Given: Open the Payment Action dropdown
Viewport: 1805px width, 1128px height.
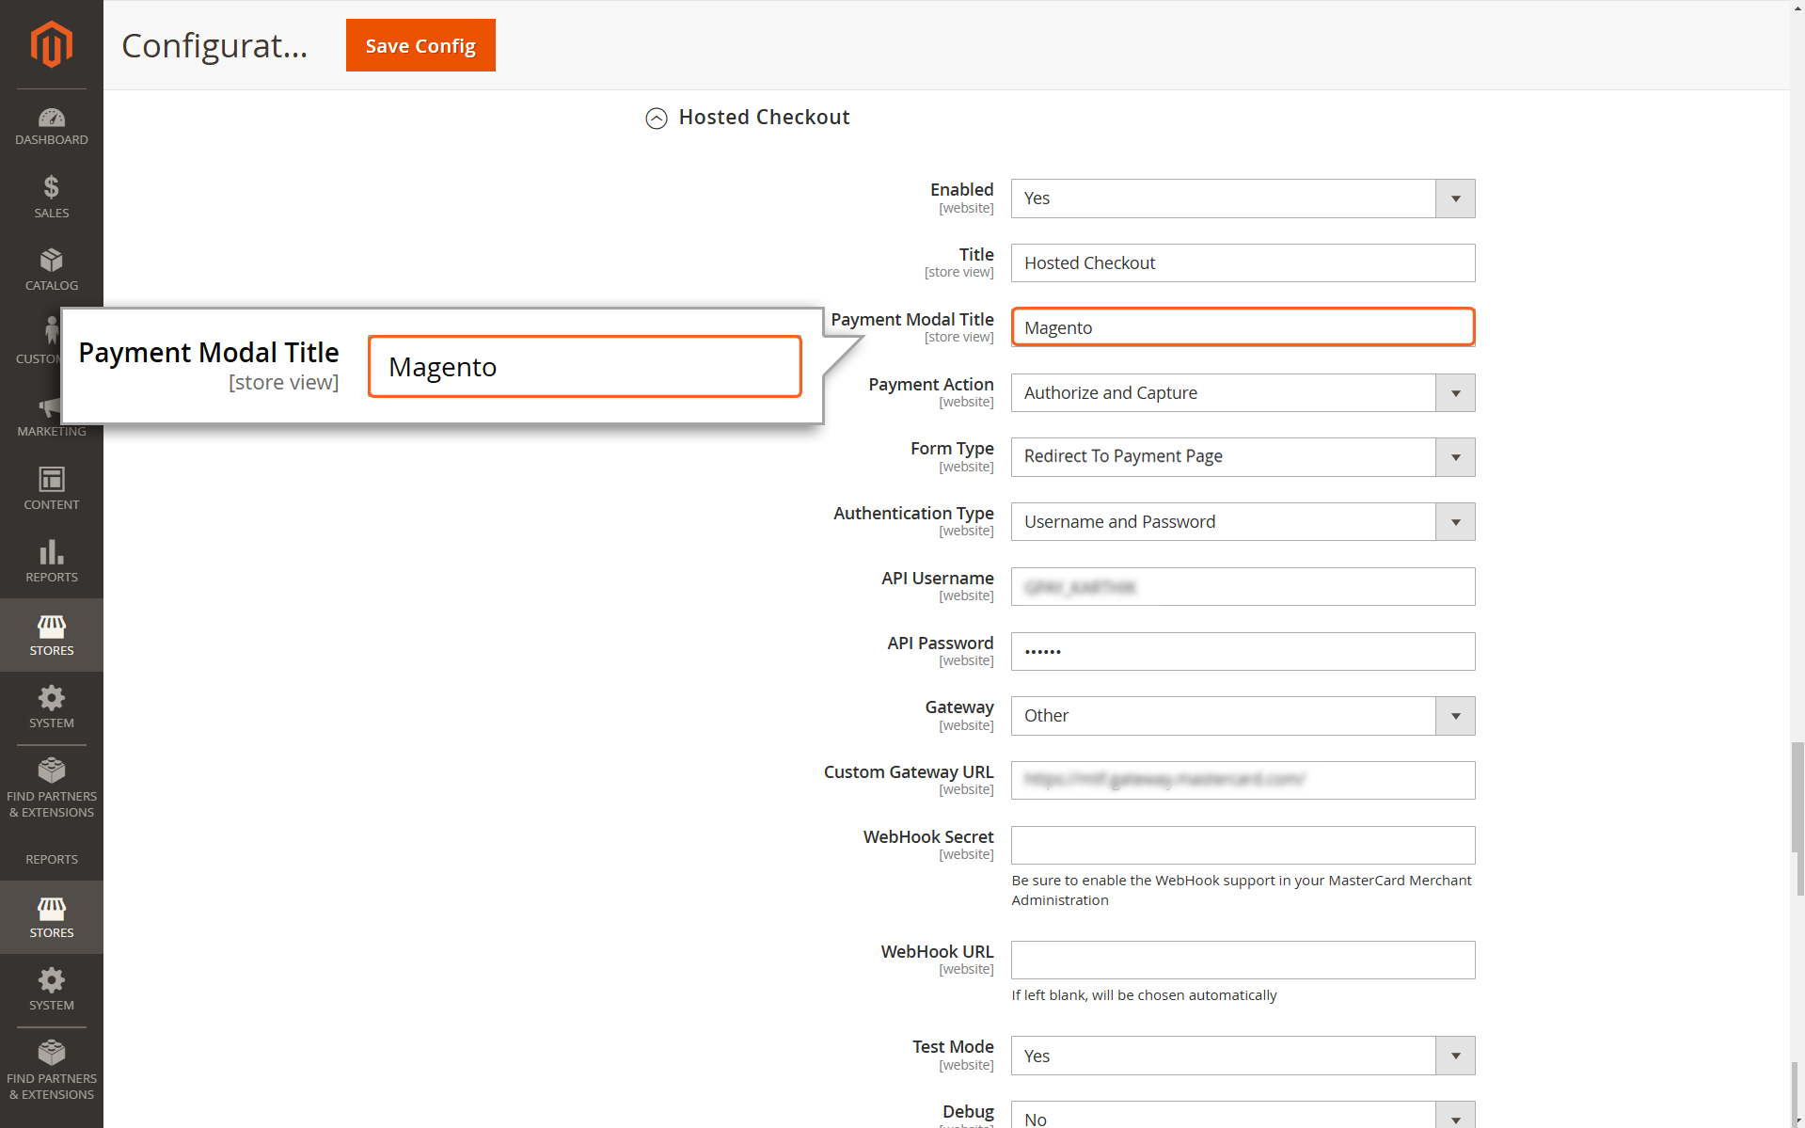Looking at the screenshot, I should [x=1243, y=393].
